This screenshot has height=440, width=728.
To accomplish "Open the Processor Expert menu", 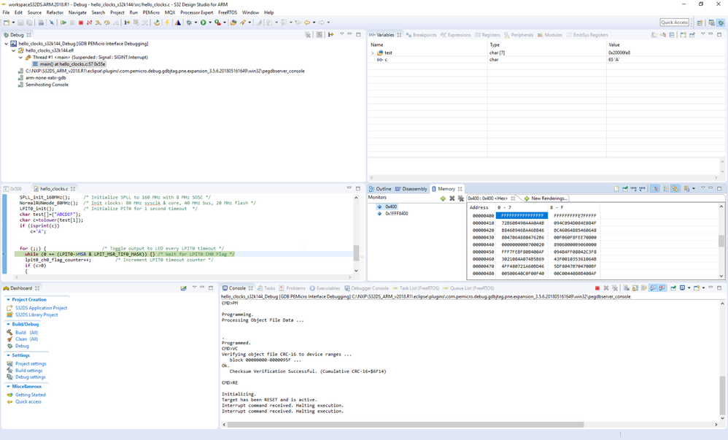I will 197,12.
